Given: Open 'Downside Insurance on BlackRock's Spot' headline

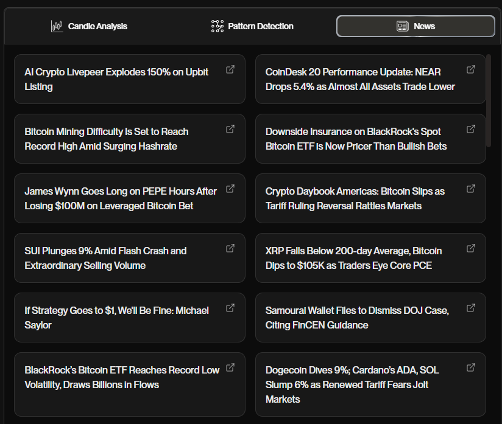Looking at the screenshot, I should tap(356, 139).
